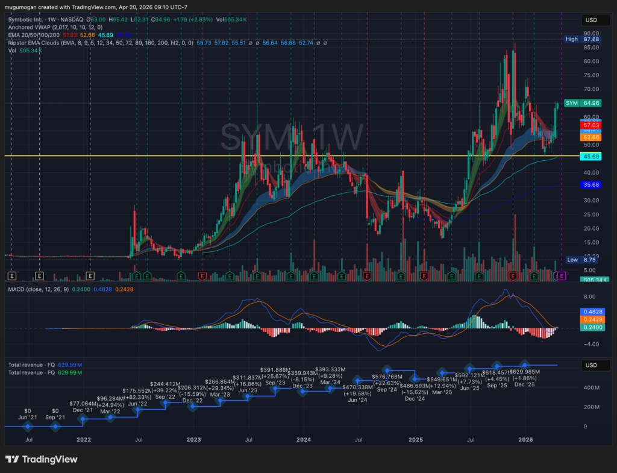The height and width of the screenshot is (473, 617).
Task: Click the TradingView logo icon at bottom left
Action: click(x=12, y=459)
